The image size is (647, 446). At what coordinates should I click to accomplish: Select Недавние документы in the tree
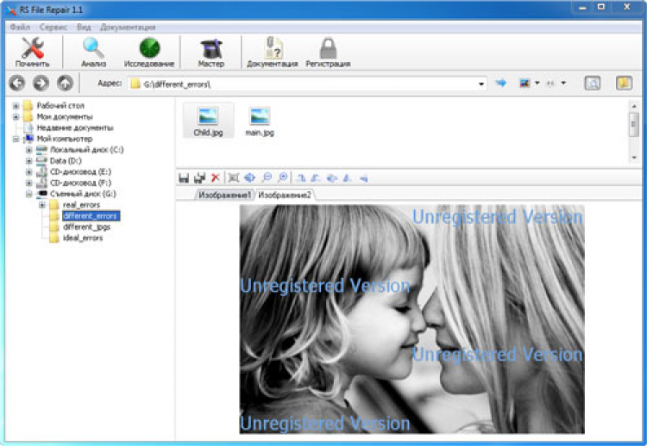(75, 128)
